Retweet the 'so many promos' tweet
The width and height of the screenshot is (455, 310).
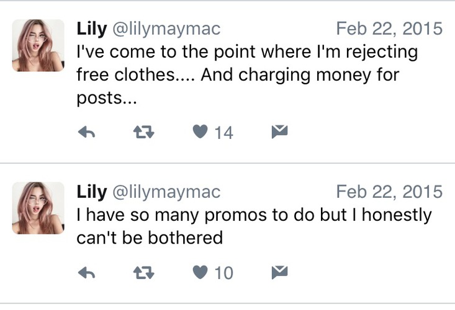pyautogui.click(x=144, y=272)
